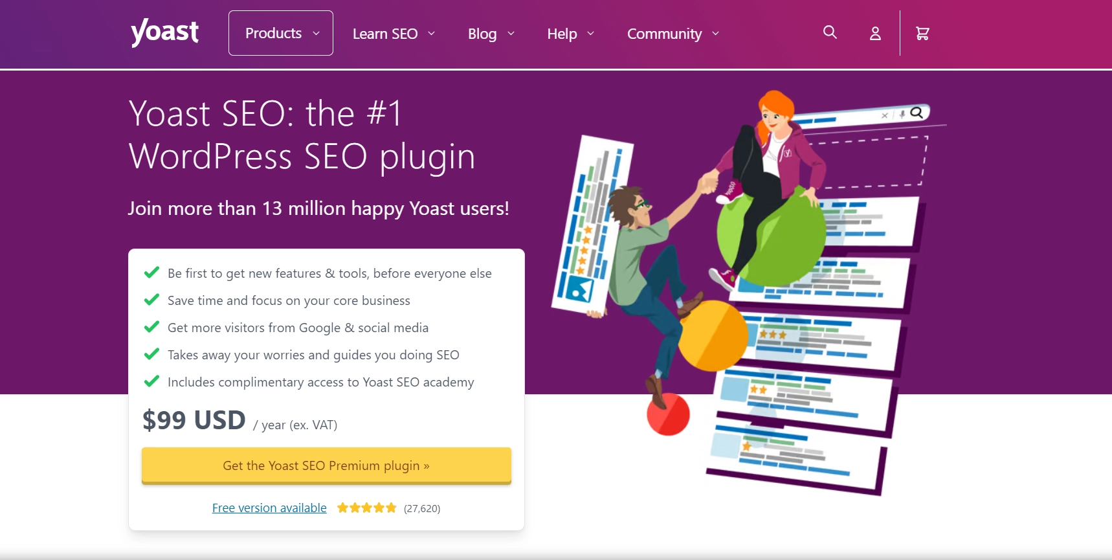Click "Save time and focus on your core business"
This screenshot has height=560, width=1112.
point(289,300)
